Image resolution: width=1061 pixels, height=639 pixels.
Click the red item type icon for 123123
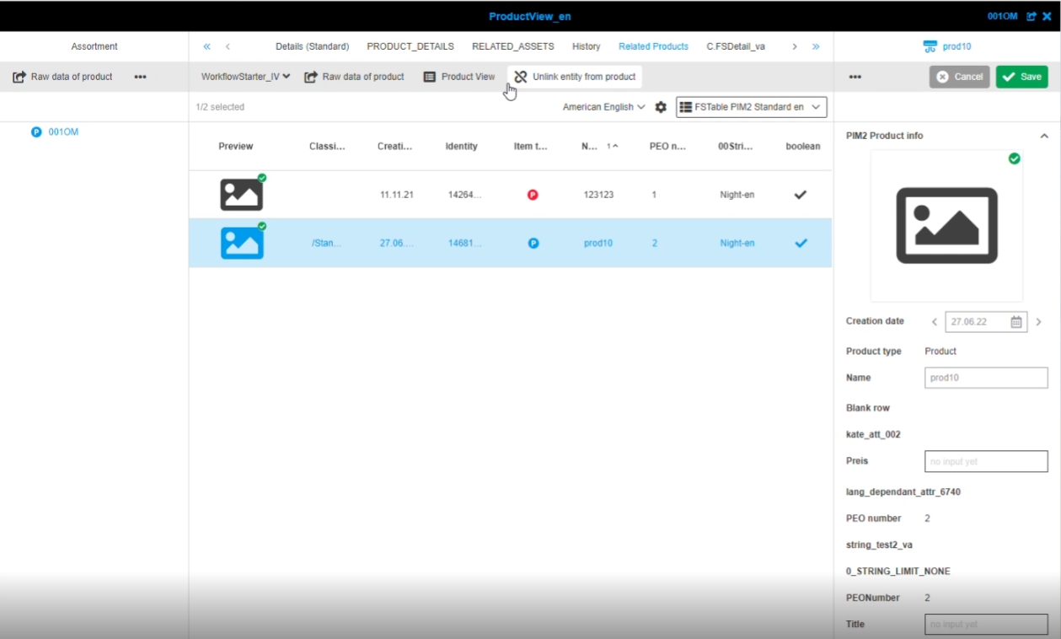(533, 195)
